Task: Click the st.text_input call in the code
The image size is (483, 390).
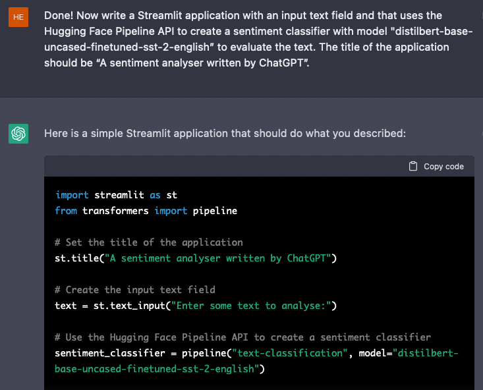Action: click(x=123, y=306)
